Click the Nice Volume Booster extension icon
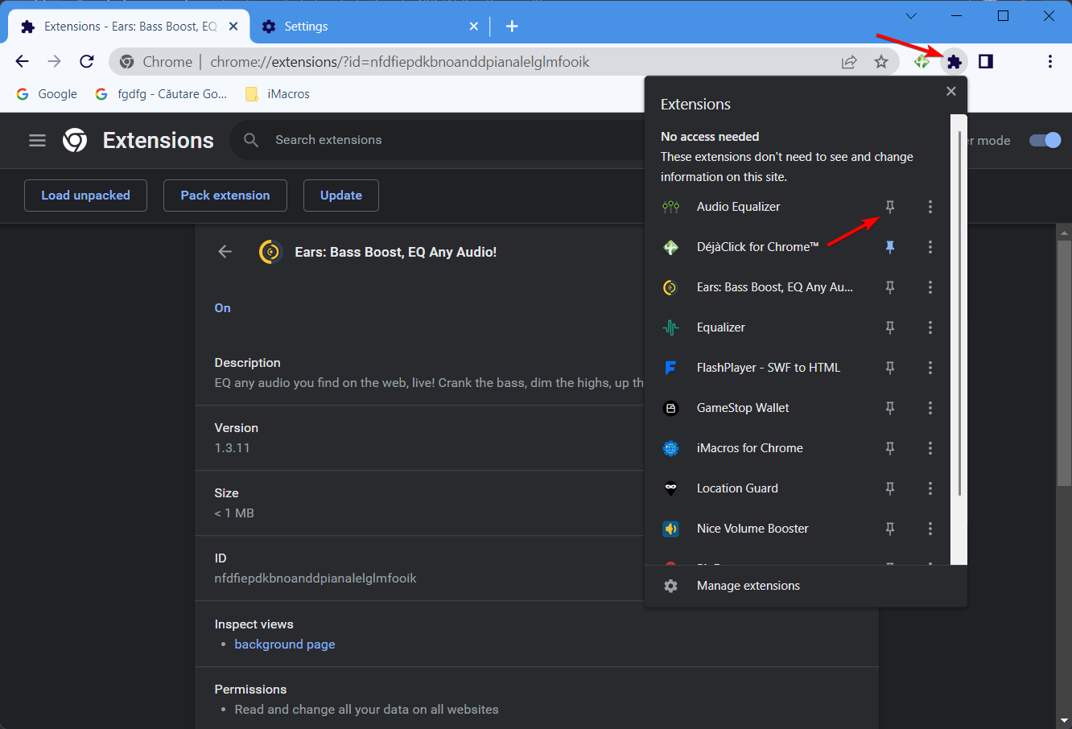 tap(670, 529)
